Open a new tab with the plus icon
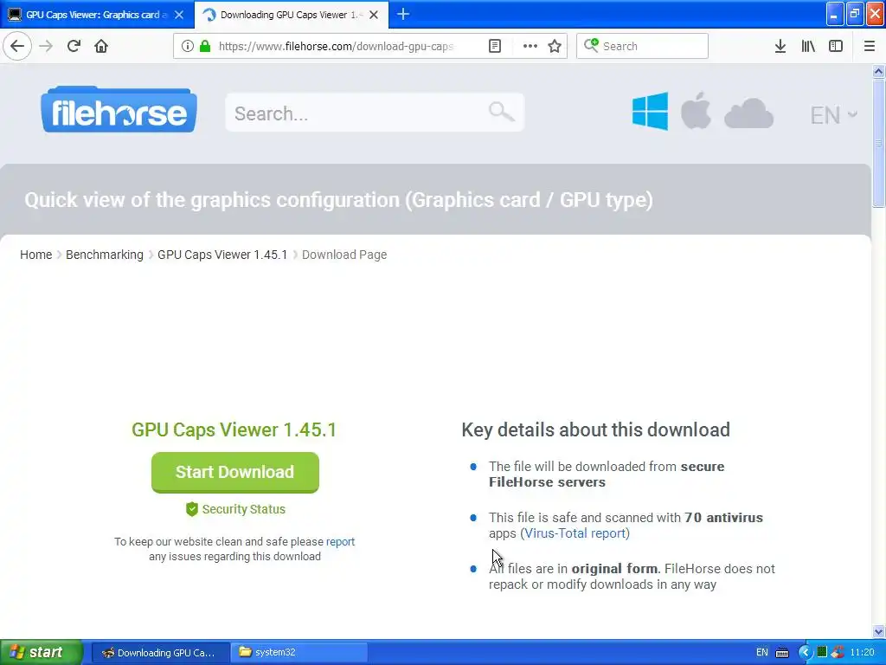Viewport: 886px width, 665px height. point(403,14)
